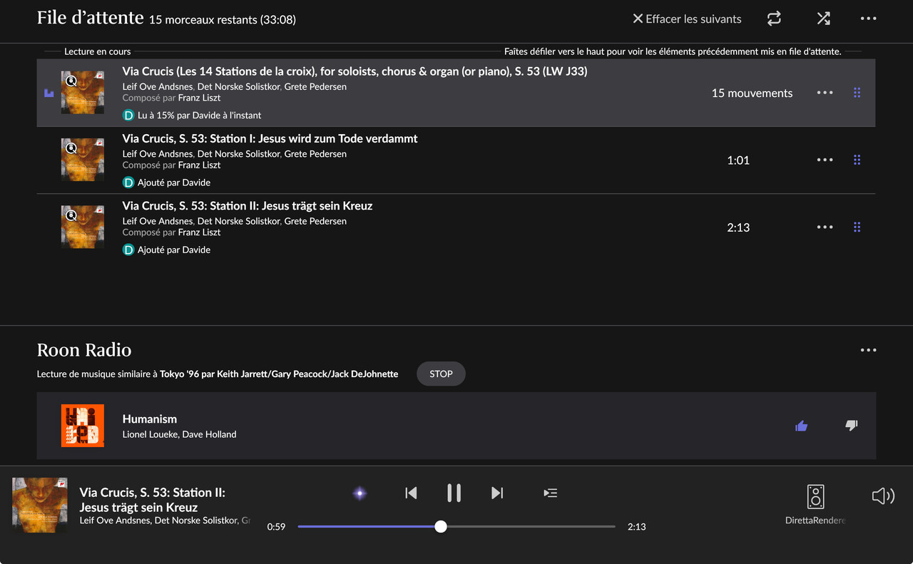Open options for Via Crucis 15 mouvements row
913x564 pixels.
[825, 93]
